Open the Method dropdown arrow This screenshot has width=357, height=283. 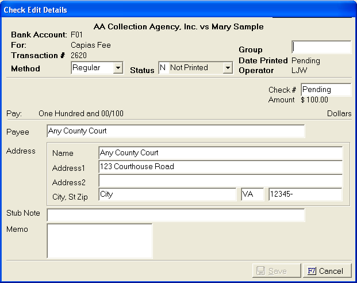118,68
